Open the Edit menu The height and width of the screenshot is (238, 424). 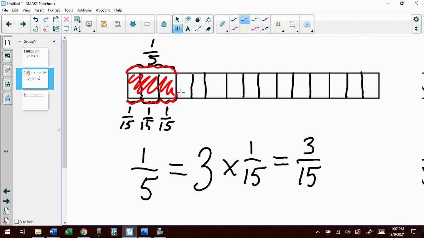pos(15,10)
